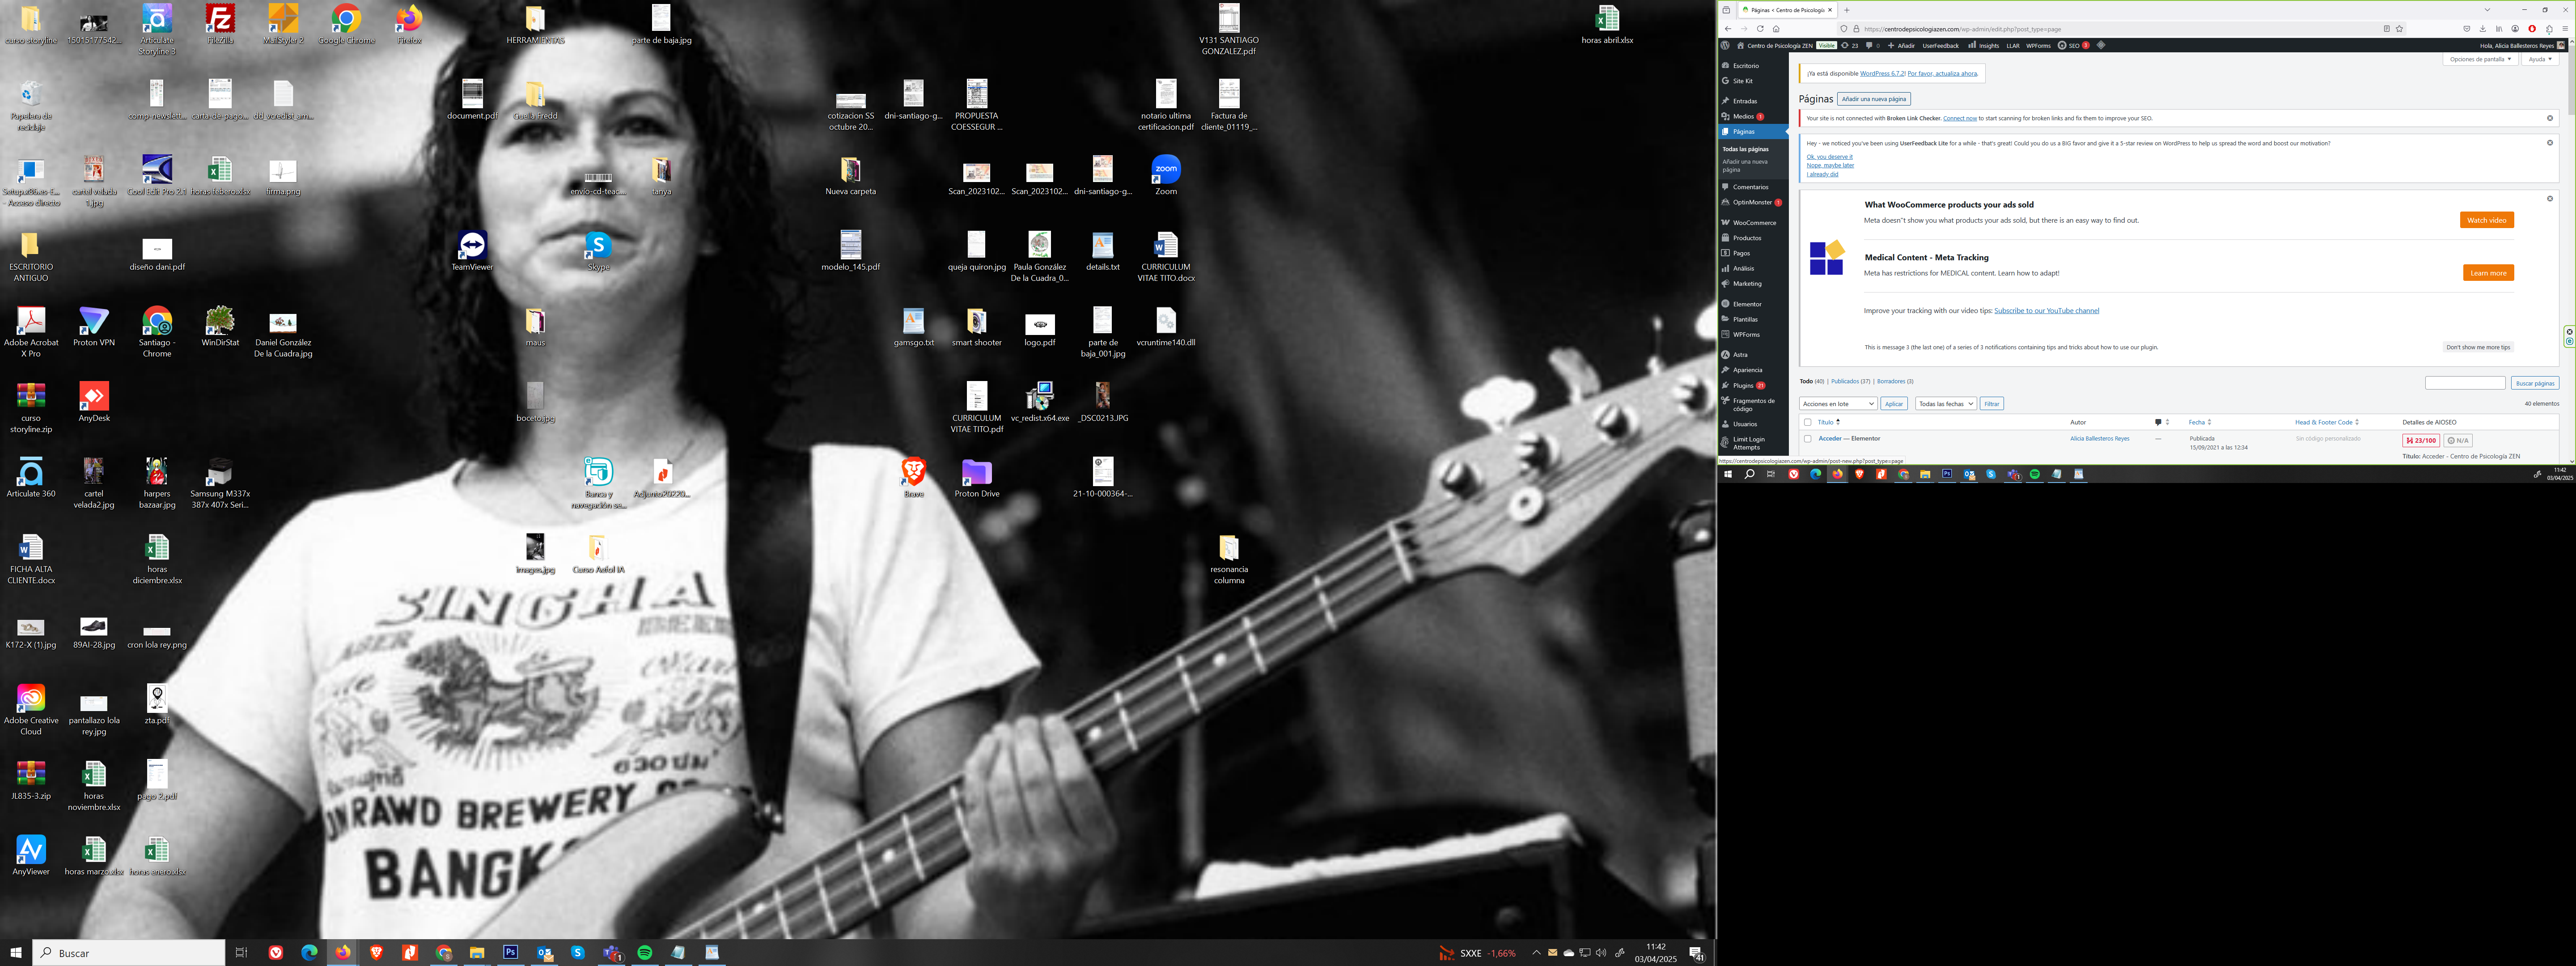The width and height of the screenshot is (2576, 966).
Task: Select TeamViewer desktop icon
Action: (472, 251)
